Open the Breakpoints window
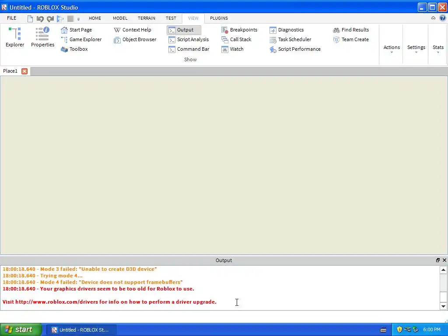The image size is (448, 336). [x=239, y=30]
